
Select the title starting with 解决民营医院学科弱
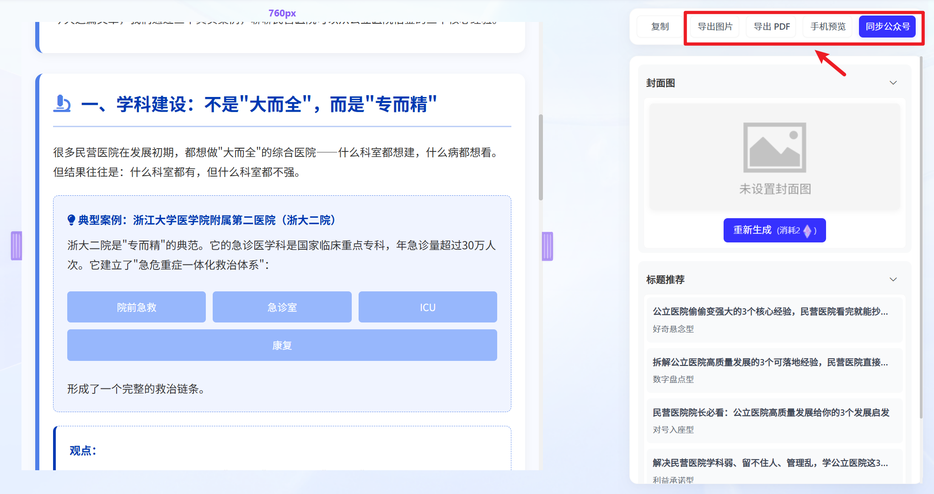click(x=774, y=466)
